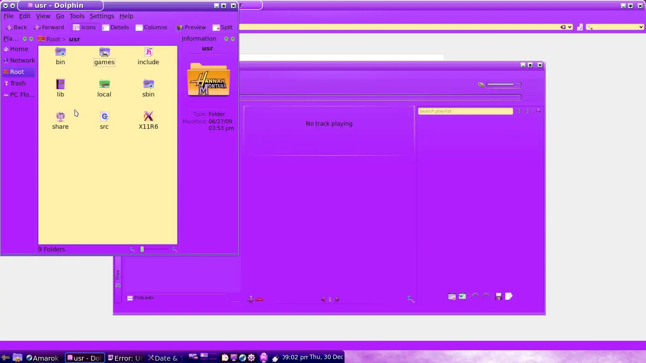Viewport: 646px width, 363px height.
Task: Click Root in the breadcrumb path
Action: point(53,39)
